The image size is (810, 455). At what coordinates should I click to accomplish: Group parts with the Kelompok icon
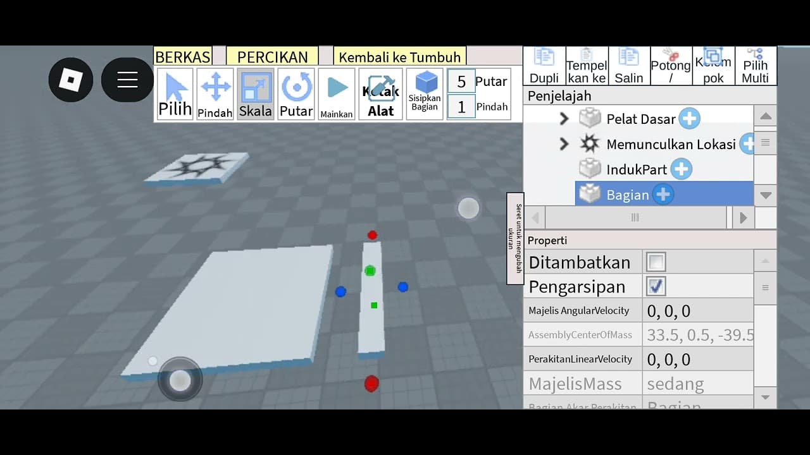[x=713, y=66]
